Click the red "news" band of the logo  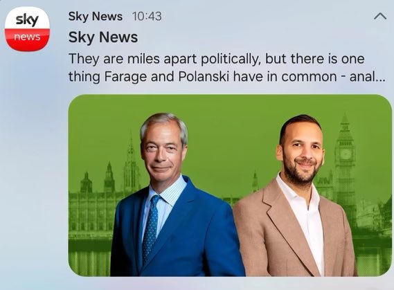point(27,39)
